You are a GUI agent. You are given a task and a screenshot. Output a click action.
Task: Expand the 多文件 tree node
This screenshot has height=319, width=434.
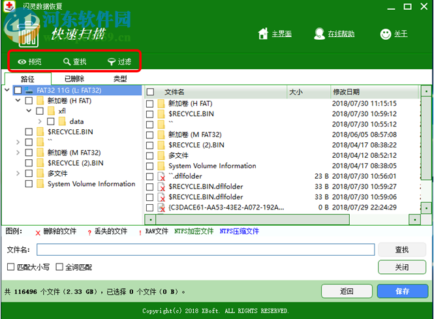coord(18,174)
